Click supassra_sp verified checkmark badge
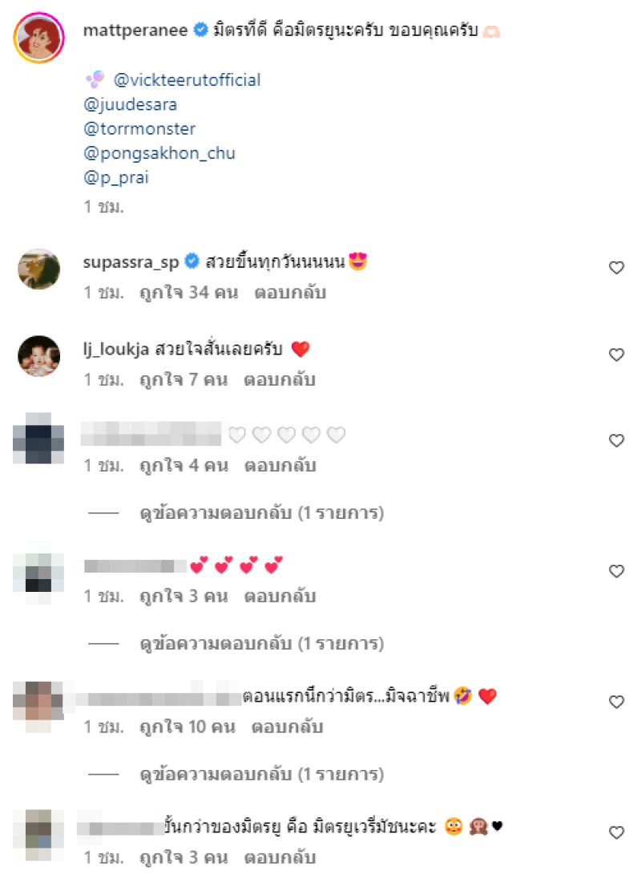Screen dimensions: 641x875 (x=191, y=261)
